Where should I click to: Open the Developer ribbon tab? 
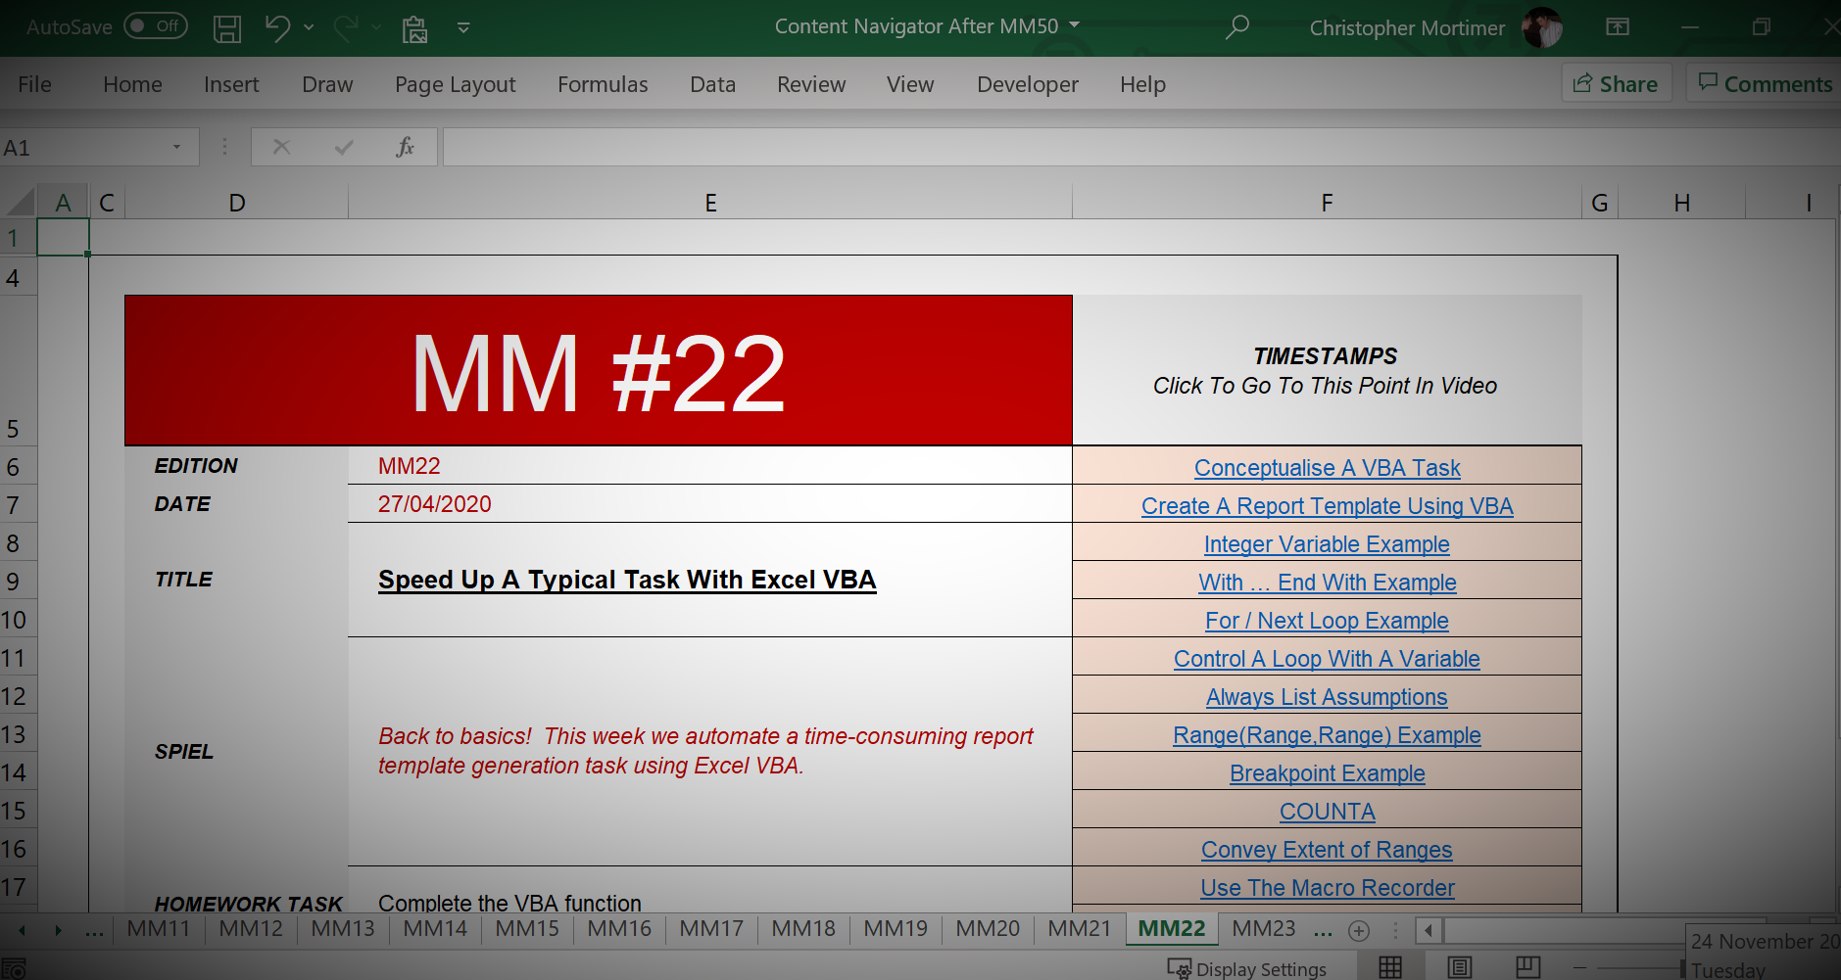point(1027,84)
